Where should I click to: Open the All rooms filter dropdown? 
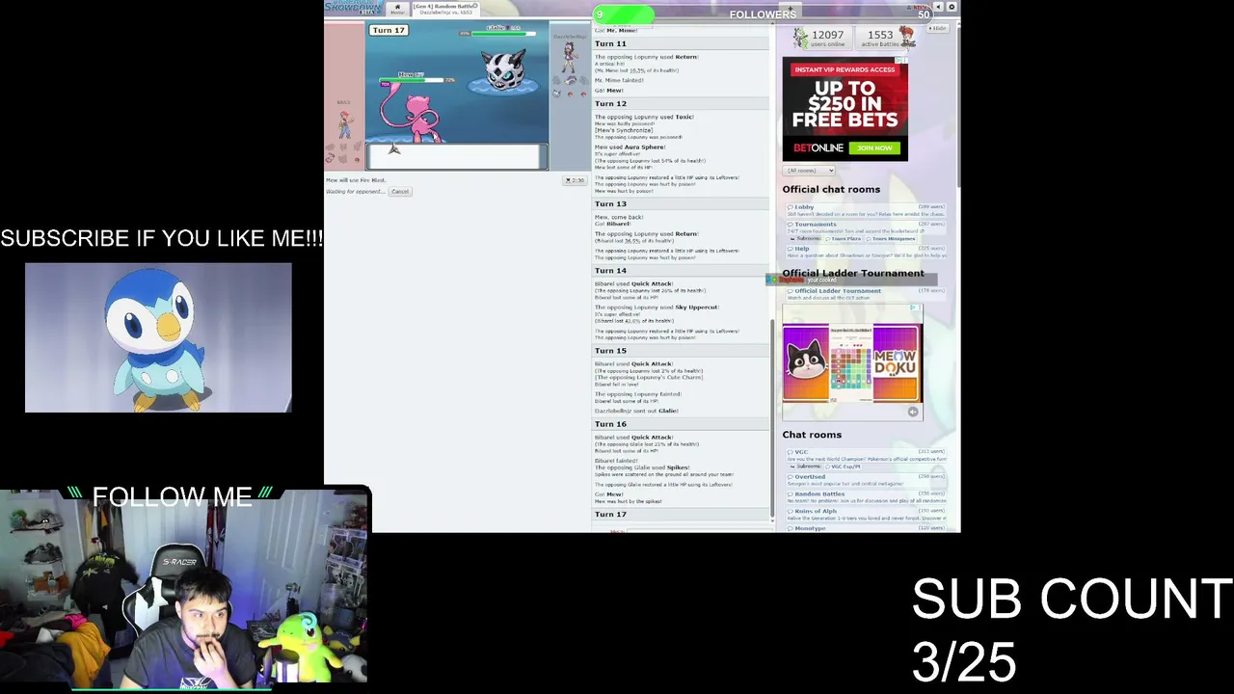point(809,171)
